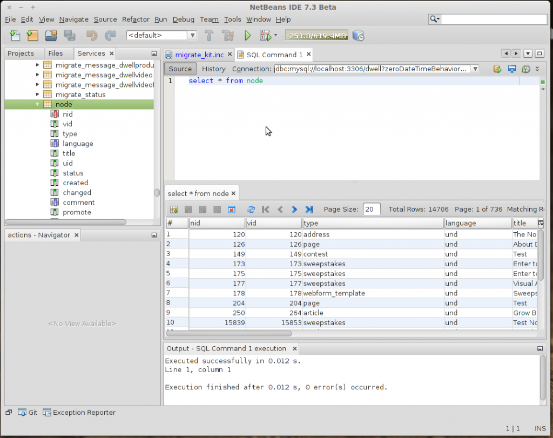Click the Page Size input field
Screen dimensions: 553x438
coord(372,210)
